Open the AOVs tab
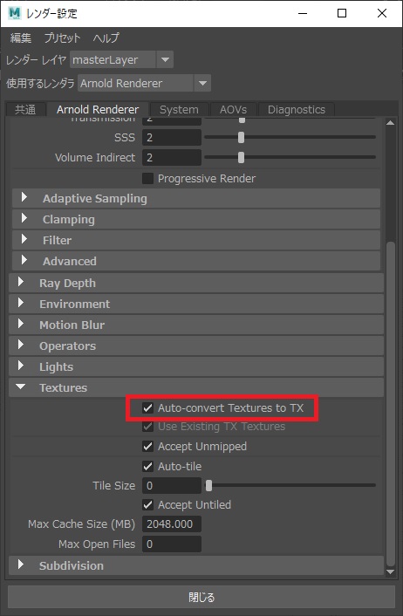The image size is (403, 616). point(233,110)
